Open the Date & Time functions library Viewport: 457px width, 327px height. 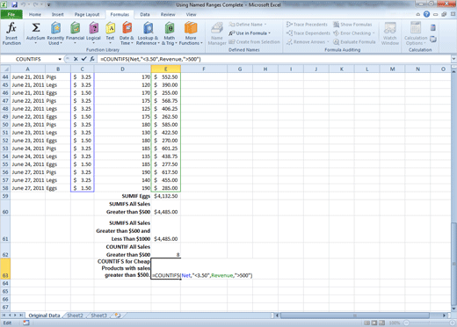pyautogui.click(x=127, y=33)
